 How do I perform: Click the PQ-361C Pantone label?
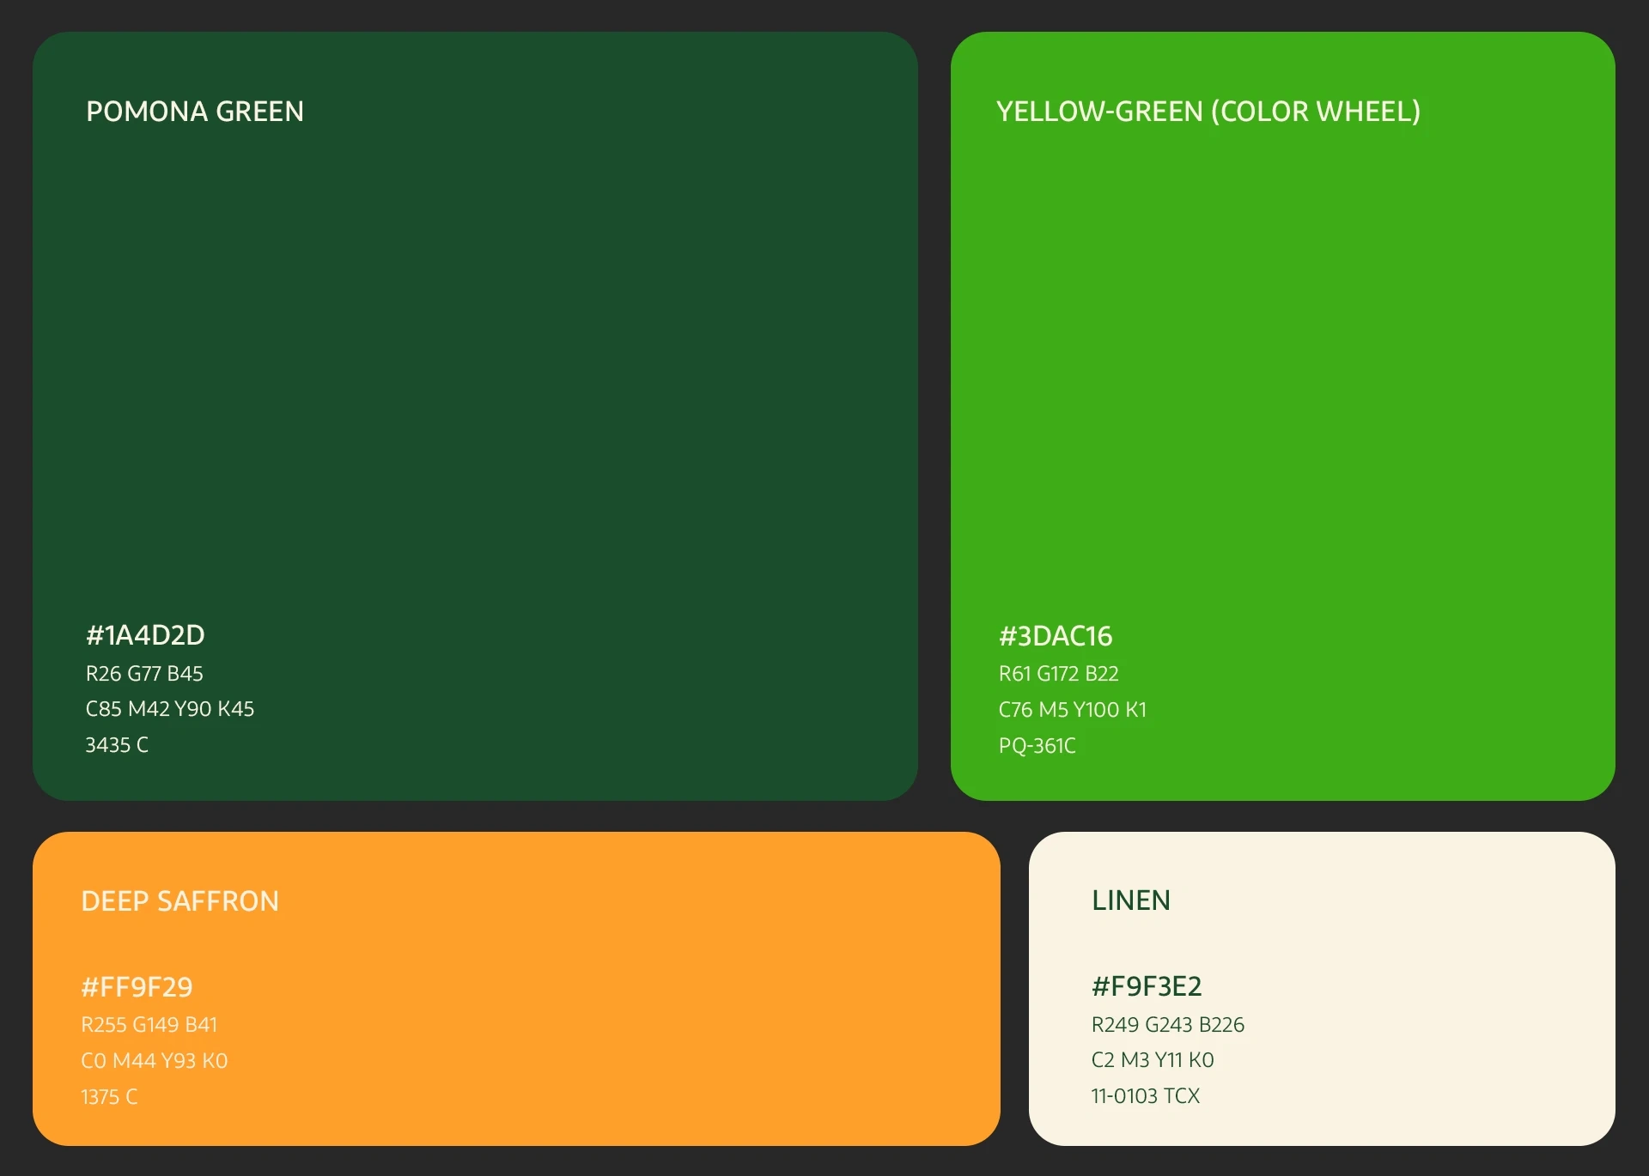click(x=1037, y=746)
